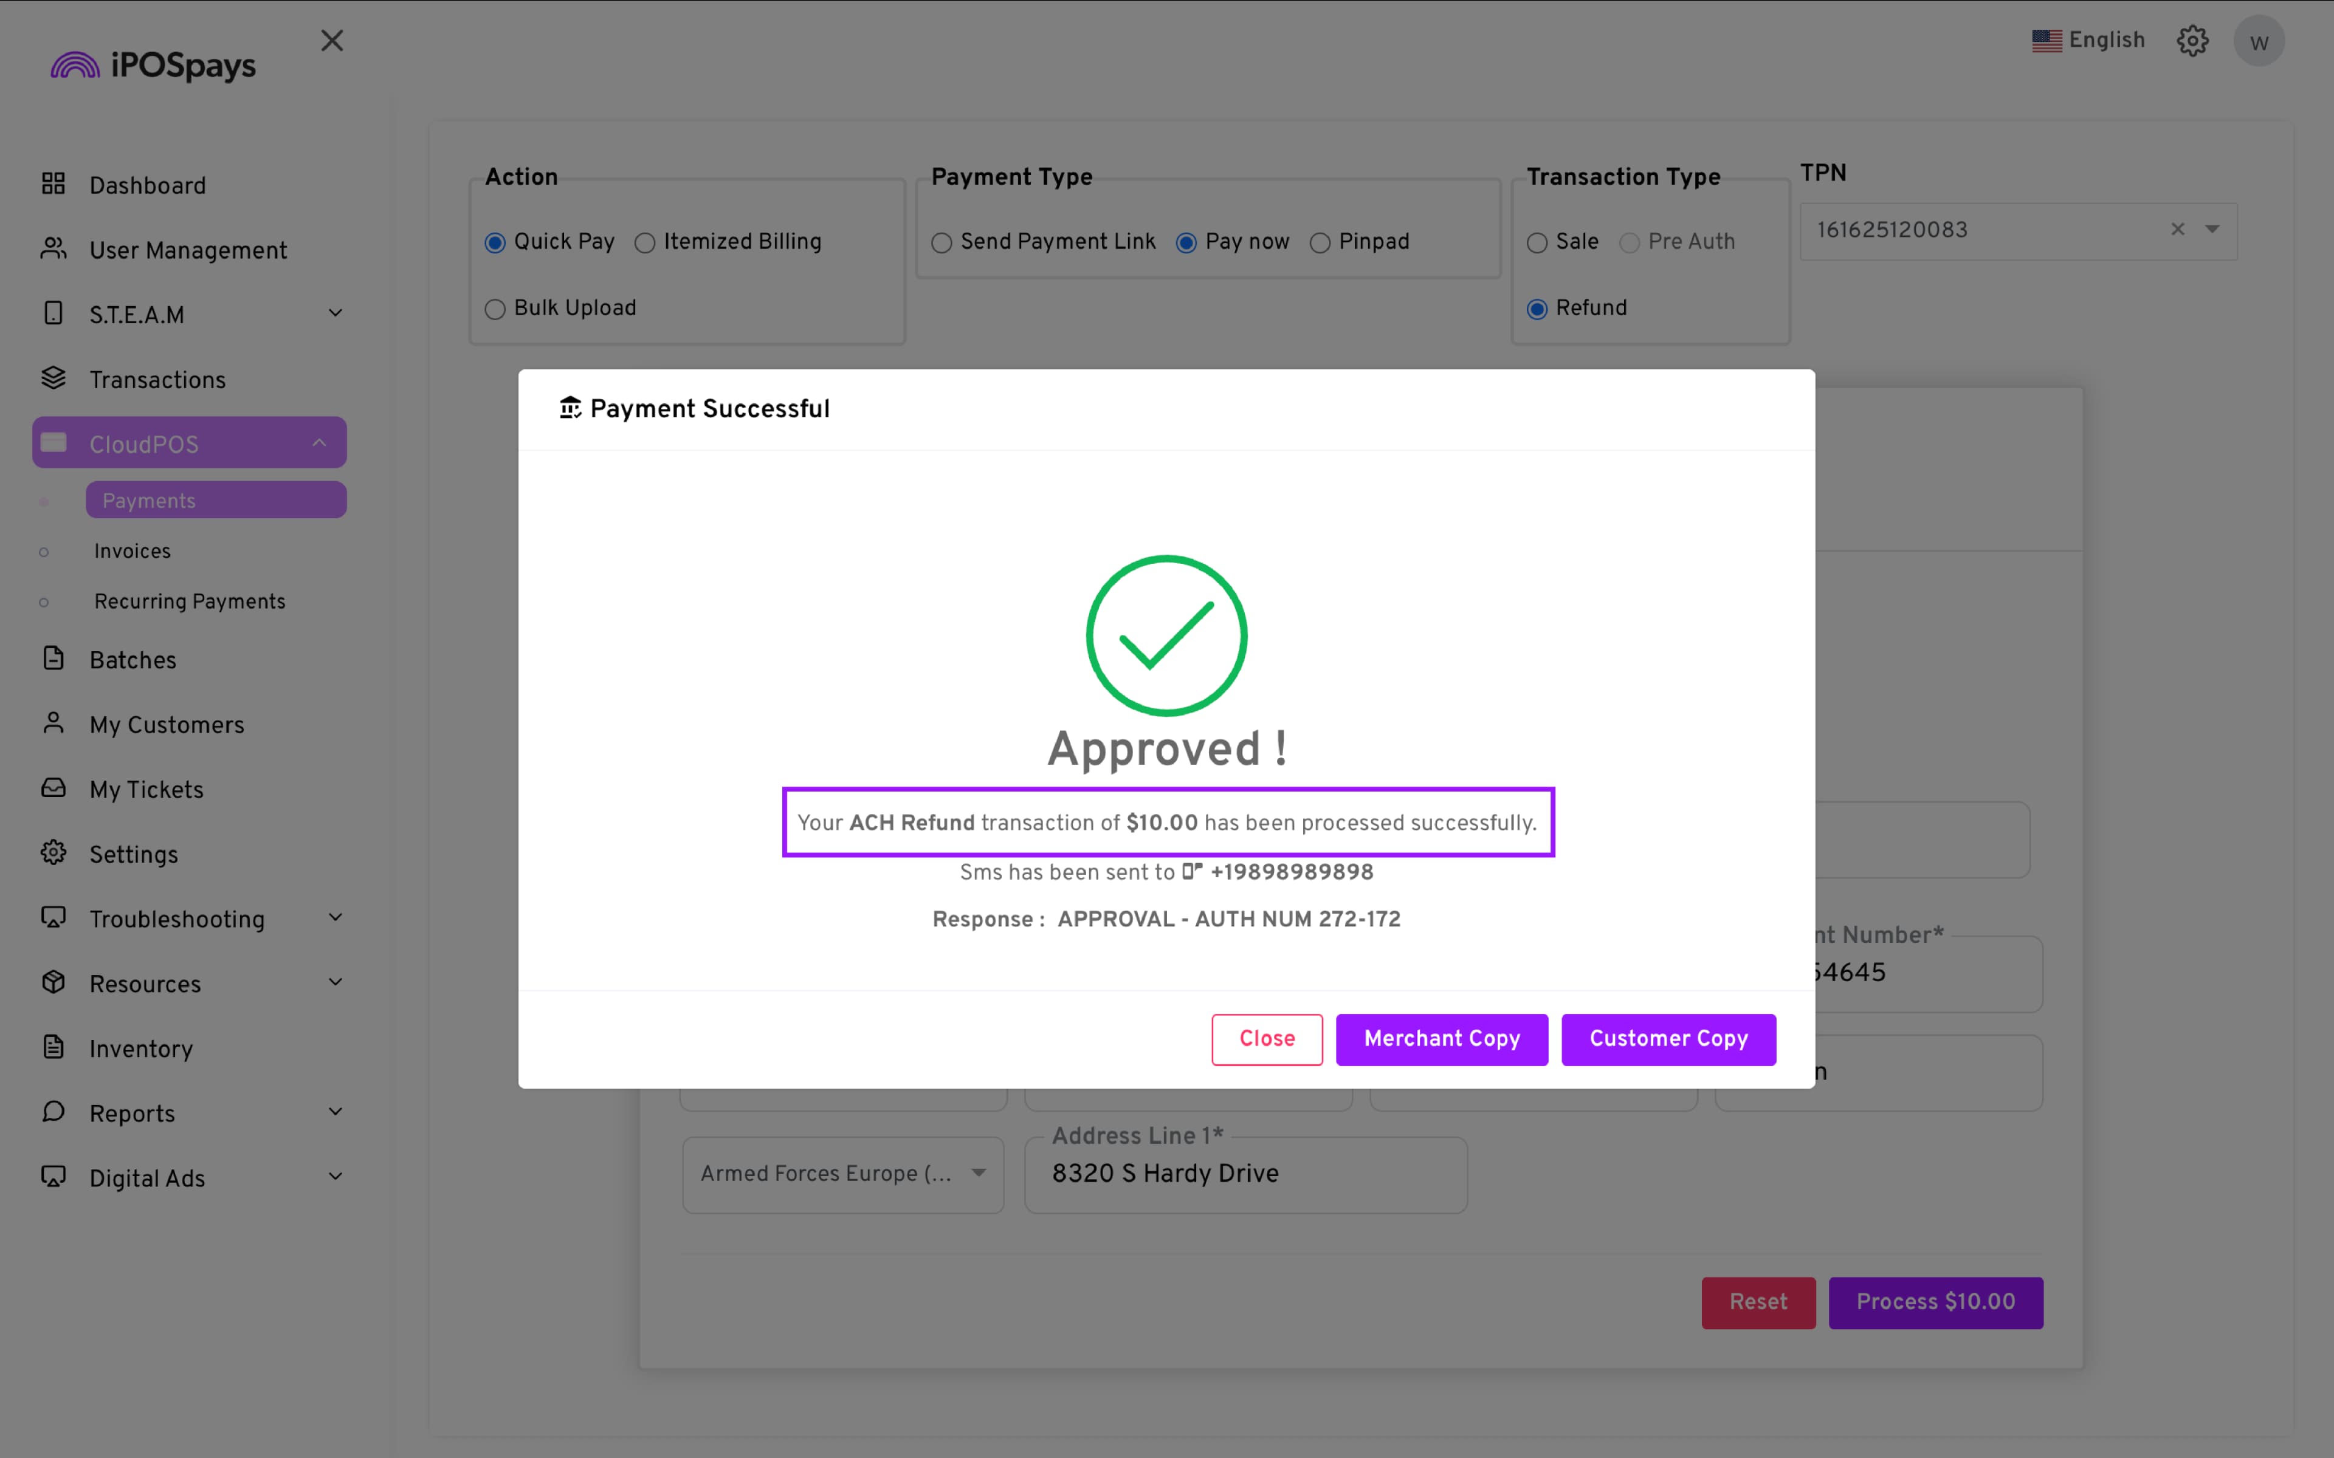Viewport: 2334px width, 1458px height.
Task: Click the Transactions layers icon
Action: click(53, 378)
